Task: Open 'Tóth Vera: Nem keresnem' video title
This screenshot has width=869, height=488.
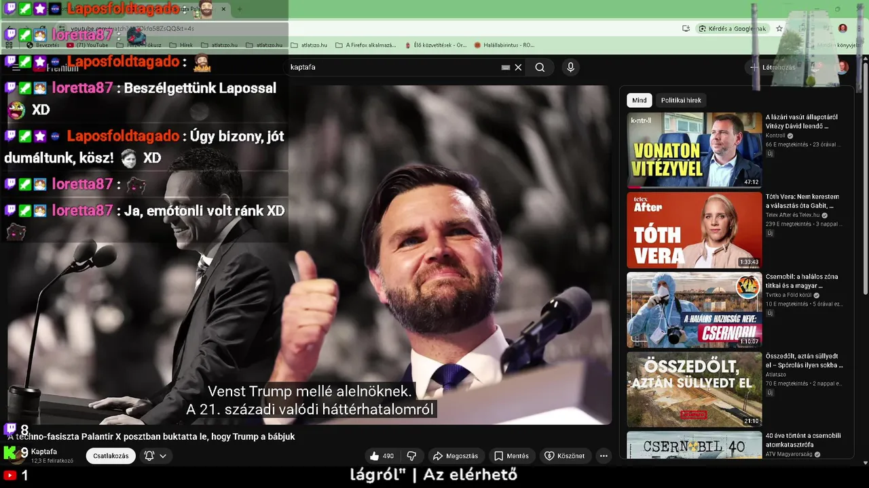Action: click(802, 201)
